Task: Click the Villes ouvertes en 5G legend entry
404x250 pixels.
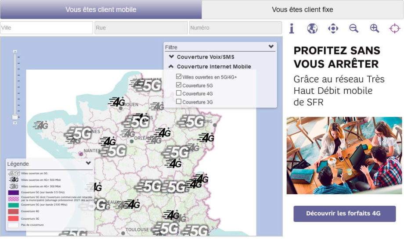Action: coord(28,173)
